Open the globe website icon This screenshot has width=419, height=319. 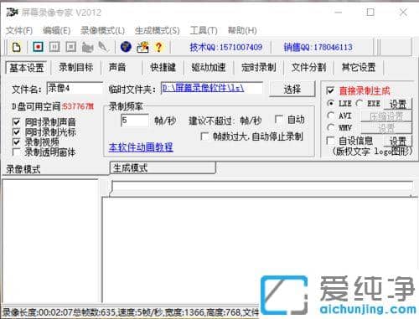click(x=126, y=47)
